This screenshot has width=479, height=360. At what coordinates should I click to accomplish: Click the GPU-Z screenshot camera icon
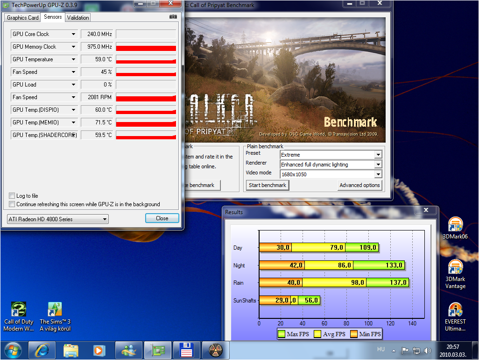click(x=173, y=17)
